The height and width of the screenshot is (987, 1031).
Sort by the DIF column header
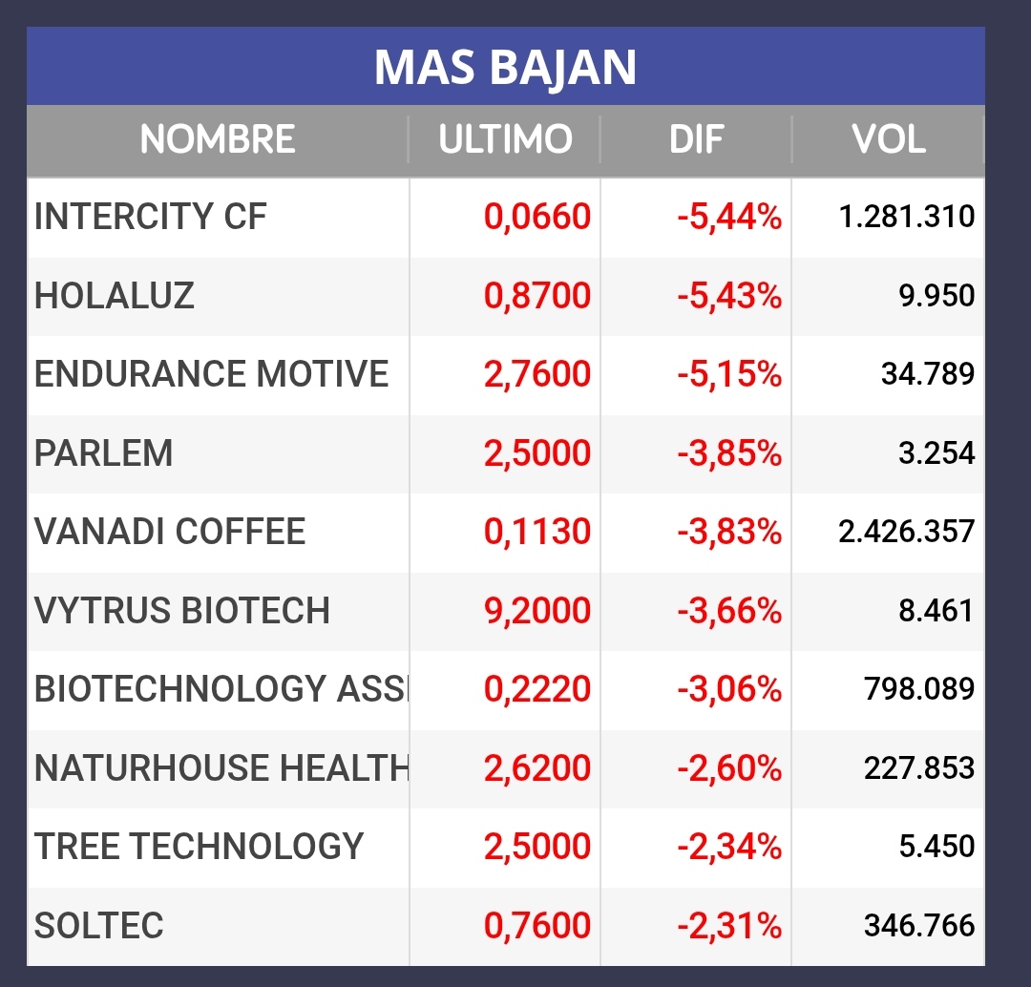coord(696,140)
